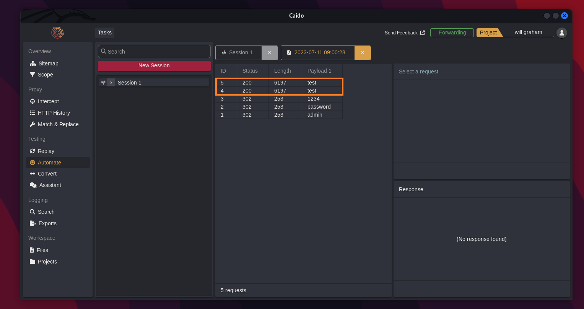Click the Length column header

[x=285, y=71]
